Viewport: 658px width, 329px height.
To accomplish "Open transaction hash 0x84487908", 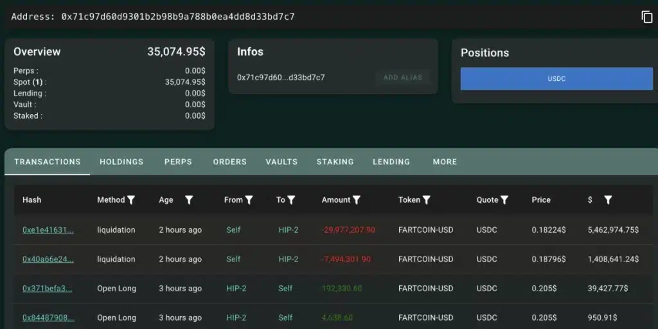I will click(x=48, y=318).
